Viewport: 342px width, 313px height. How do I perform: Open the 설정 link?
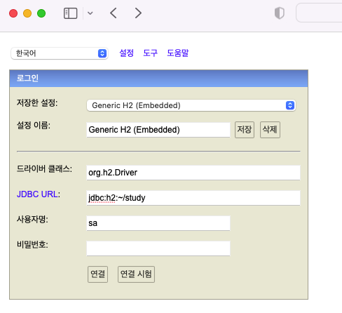coord(126,53)
